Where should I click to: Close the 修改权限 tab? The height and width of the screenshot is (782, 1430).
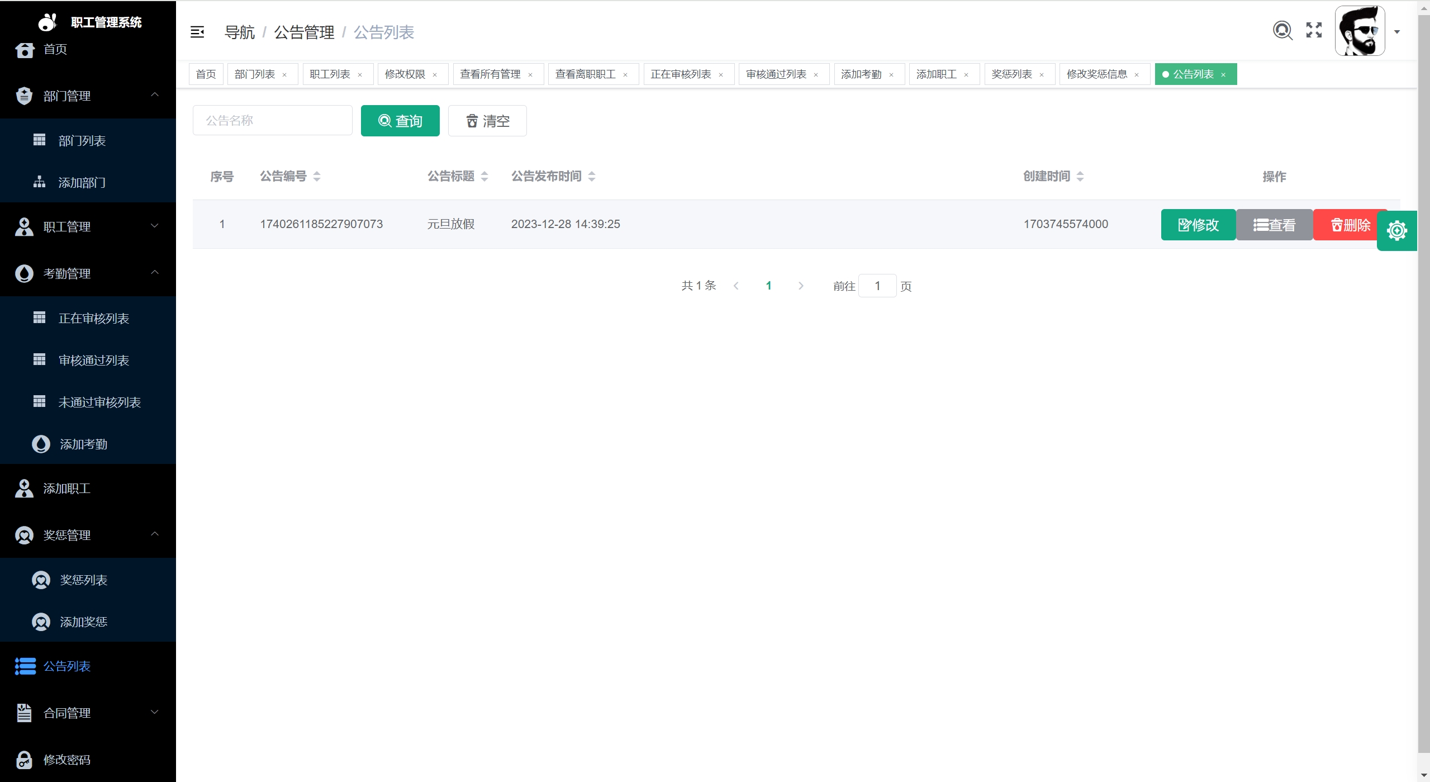tap(435, 75)
